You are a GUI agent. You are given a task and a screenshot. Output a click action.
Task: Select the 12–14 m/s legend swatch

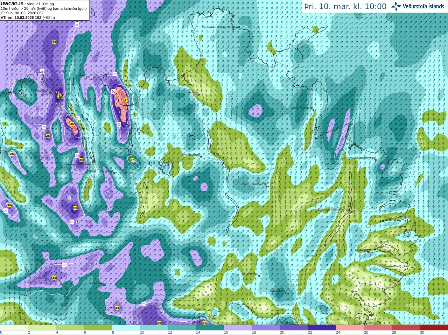pos(182,328)
